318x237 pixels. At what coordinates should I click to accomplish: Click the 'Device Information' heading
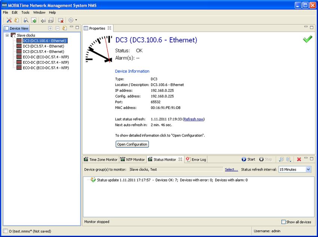point(132,71)
